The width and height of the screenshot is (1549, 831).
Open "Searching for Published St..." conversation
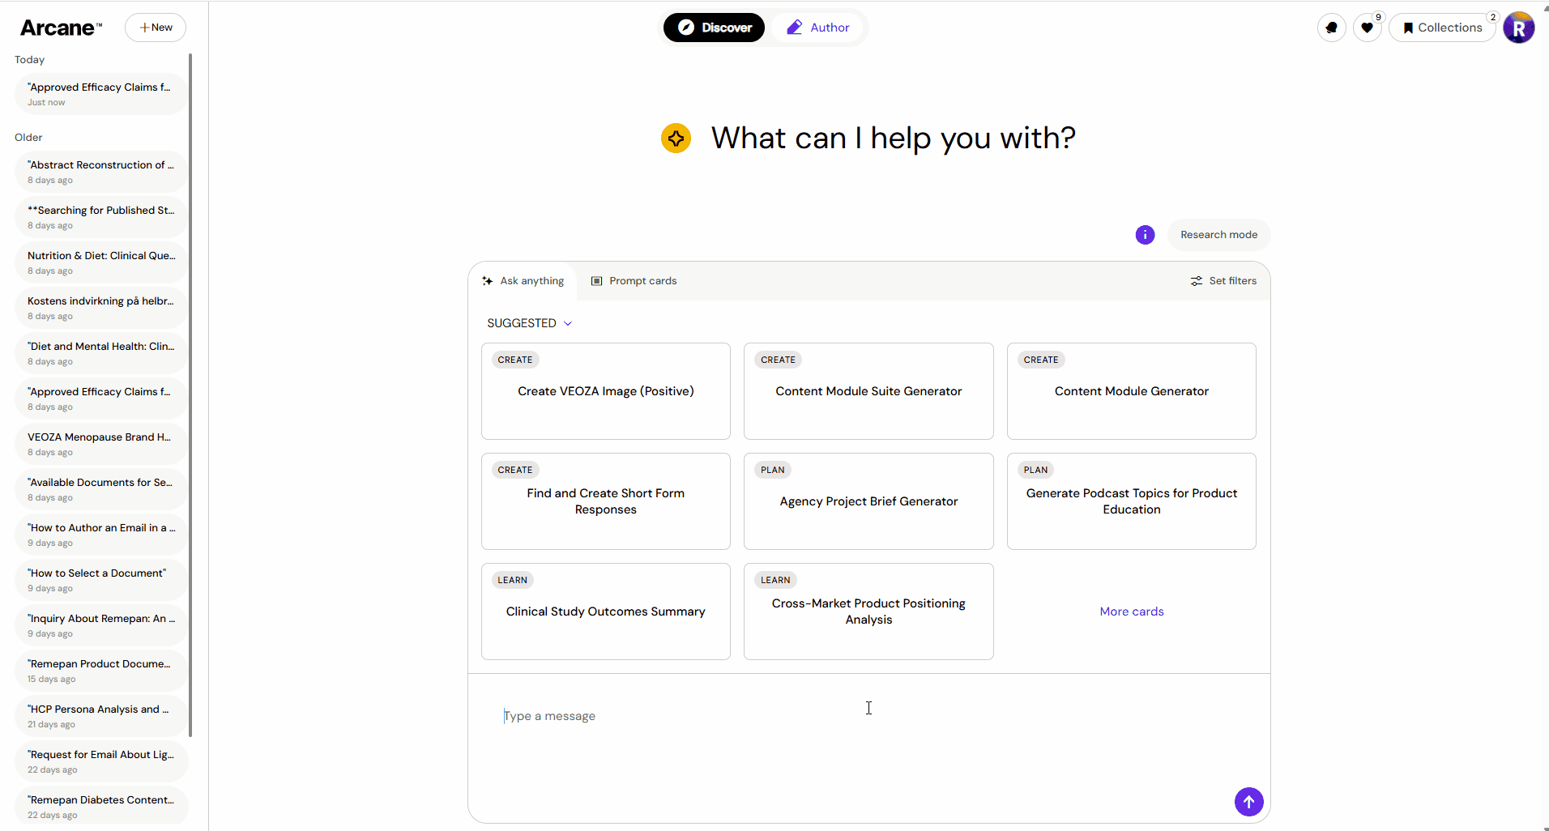point(101,217)
